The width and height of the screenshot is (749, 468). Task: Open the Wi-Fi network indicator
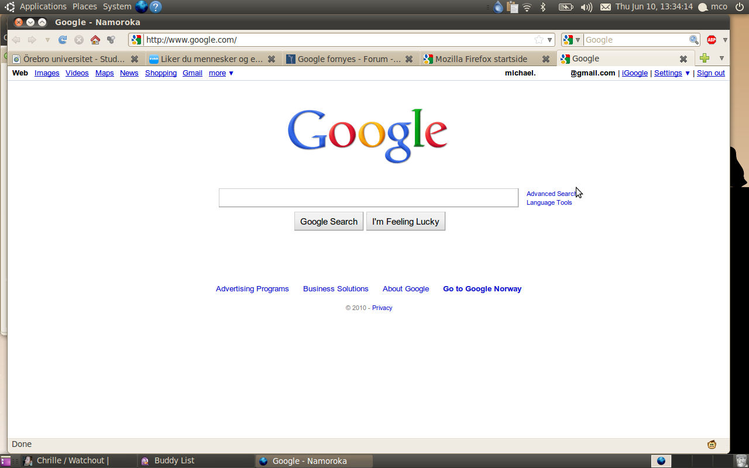(x=527, y=7)
